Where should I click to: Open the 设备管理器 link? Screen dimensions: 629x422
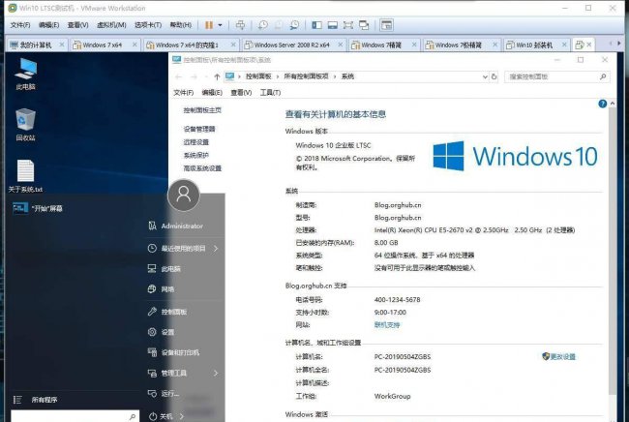(199, 129)
